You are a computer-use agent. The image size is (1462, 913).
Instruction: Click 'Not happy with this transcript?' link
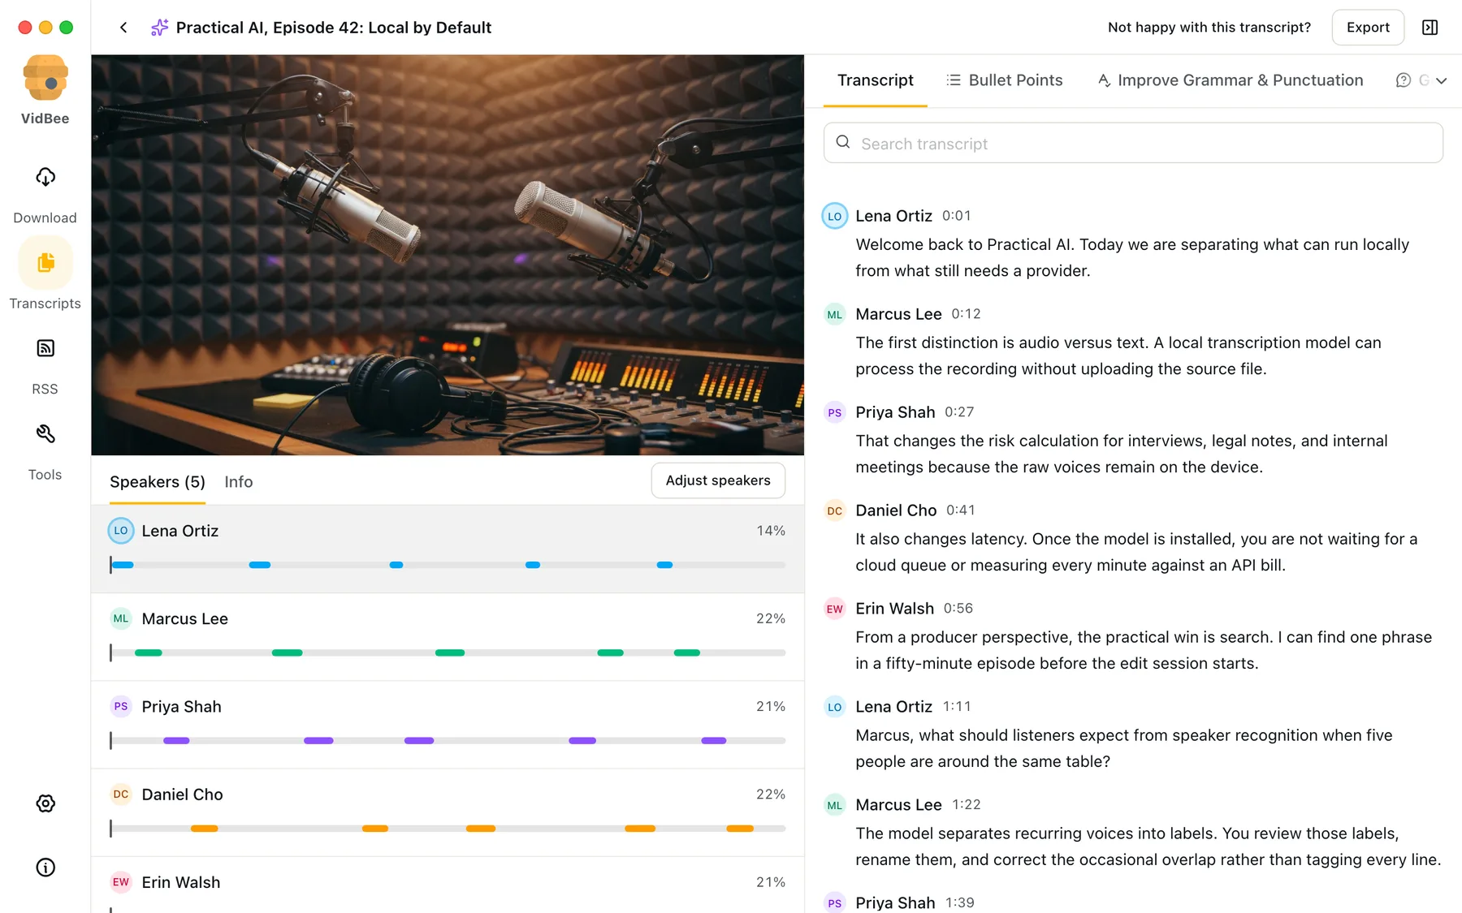[1209, 28]
